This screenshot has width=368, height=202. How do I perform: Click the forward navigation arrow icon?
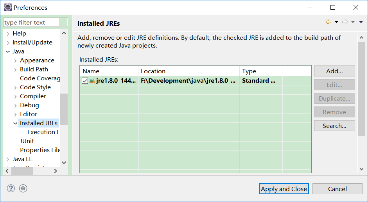[x=345, y=22]
